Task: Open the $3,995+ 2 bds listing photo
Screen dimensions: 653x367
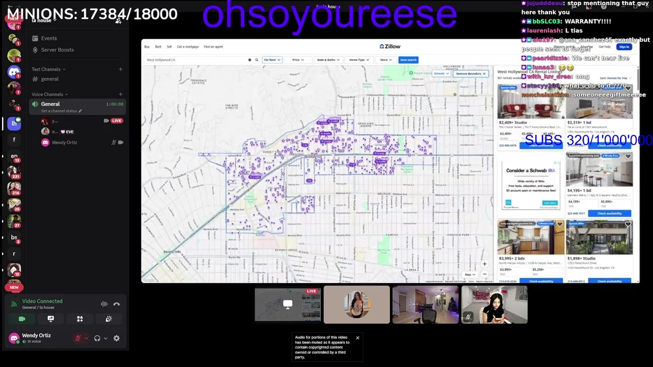Action: click(531, 238)
